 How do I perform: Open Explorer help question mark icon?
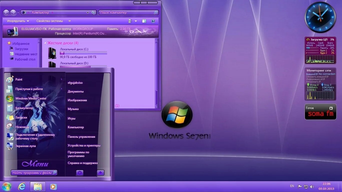click(x=153, y=21)
